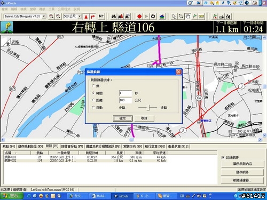Switch to the 航點 [F4] tab

[9, 147]
